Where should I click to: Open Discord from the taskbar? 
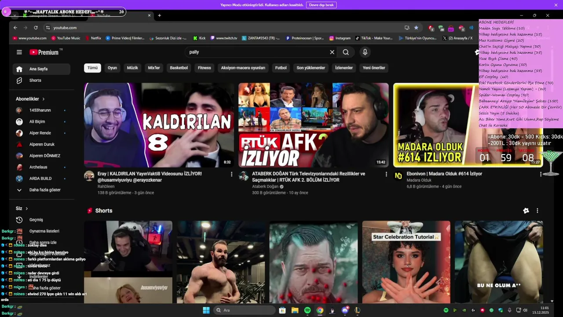[x=345, y=310]
